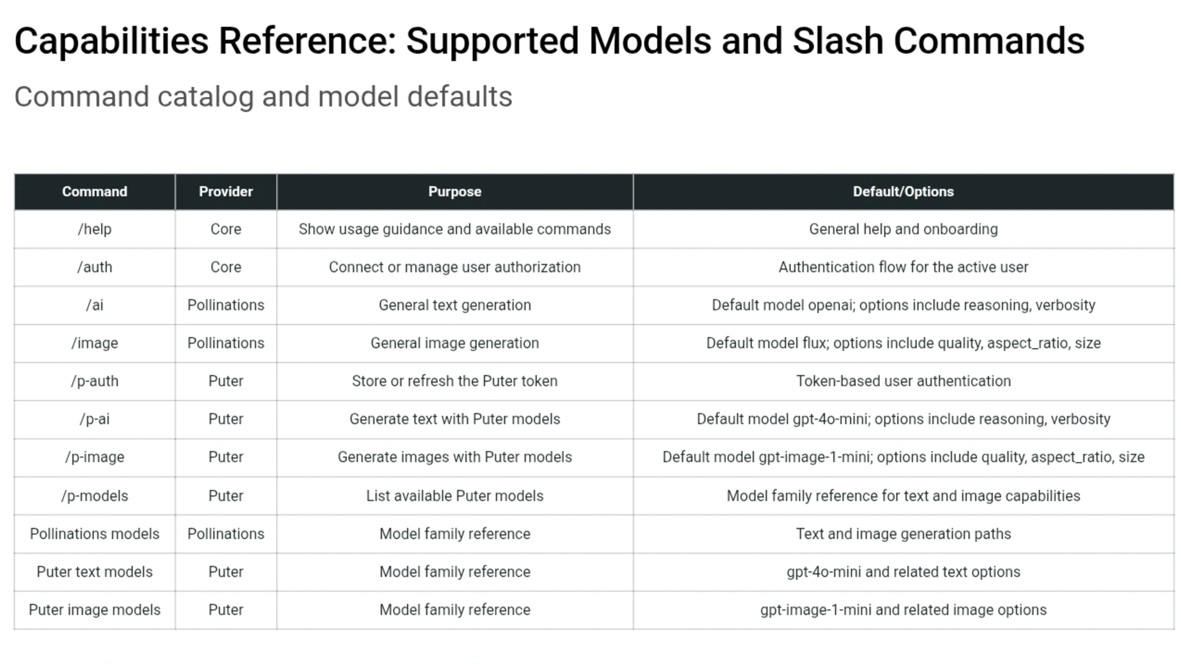Select the 'Provider' column header
Screen dimensions: 1181x664
(226, 191)
